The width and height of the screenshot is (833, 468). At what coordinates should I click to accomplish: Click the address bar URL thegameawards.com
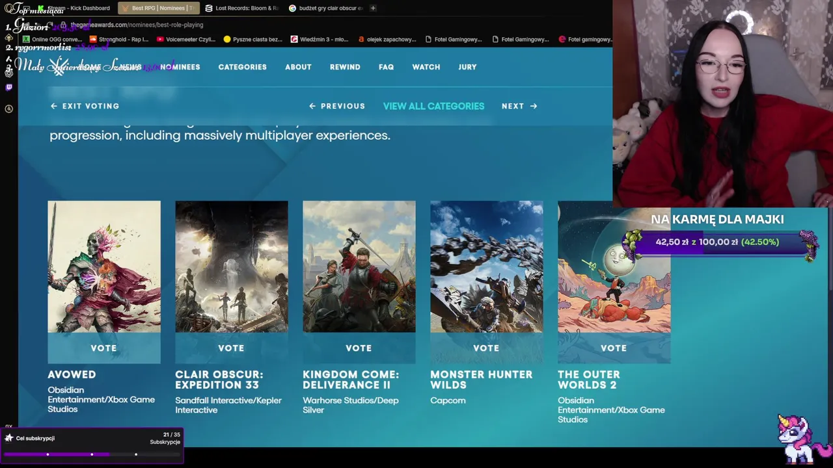pyautogui.click(x=137, y=25)
